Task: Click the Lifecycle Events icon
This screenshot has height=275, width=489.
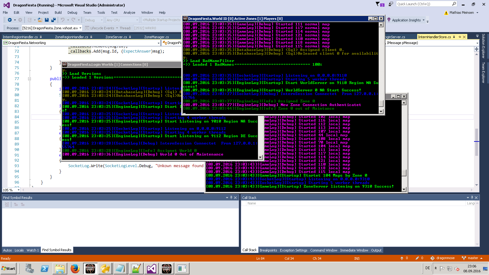Action: tap(87, 28)
